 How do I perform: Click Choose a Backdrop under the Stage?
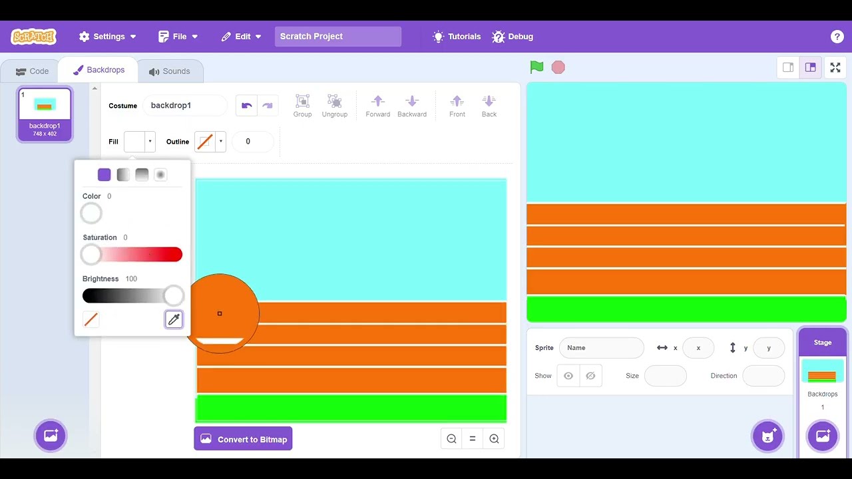tap(823, 436)
